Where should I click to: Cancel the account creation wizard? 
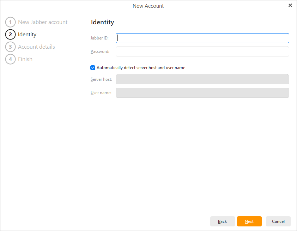(x=278, y=221)
